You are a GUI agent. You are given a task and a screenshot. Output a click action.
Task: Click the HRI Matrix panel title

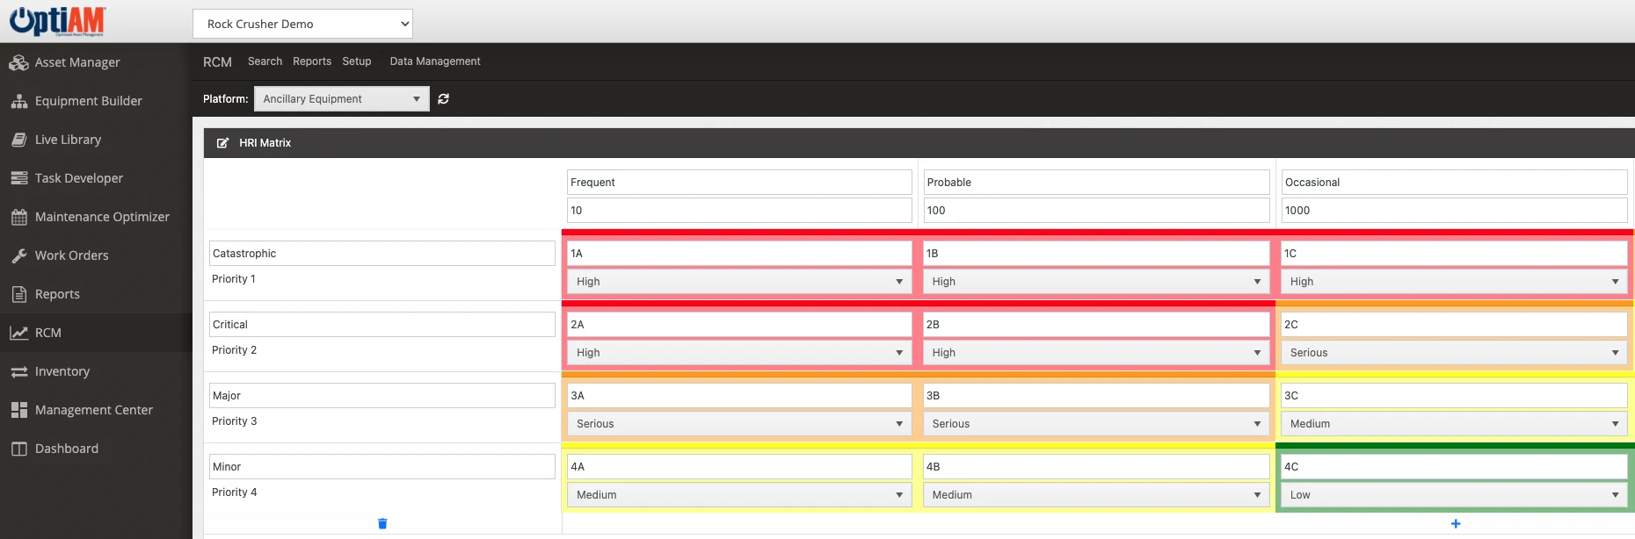tap(265, 143)
